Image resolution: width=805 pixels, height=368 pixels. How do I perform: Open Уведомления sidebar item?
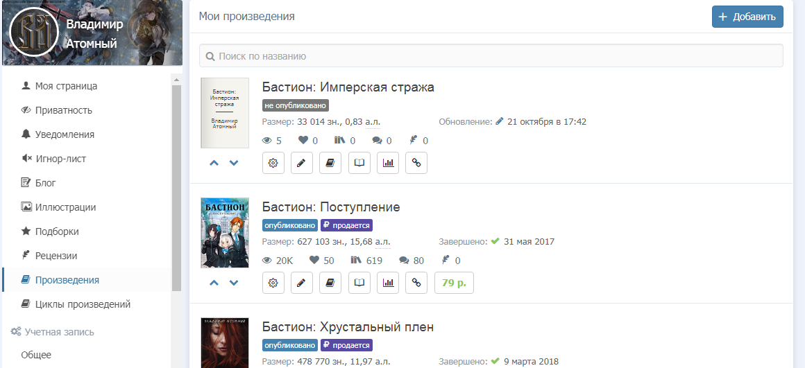tap(65, 134)
